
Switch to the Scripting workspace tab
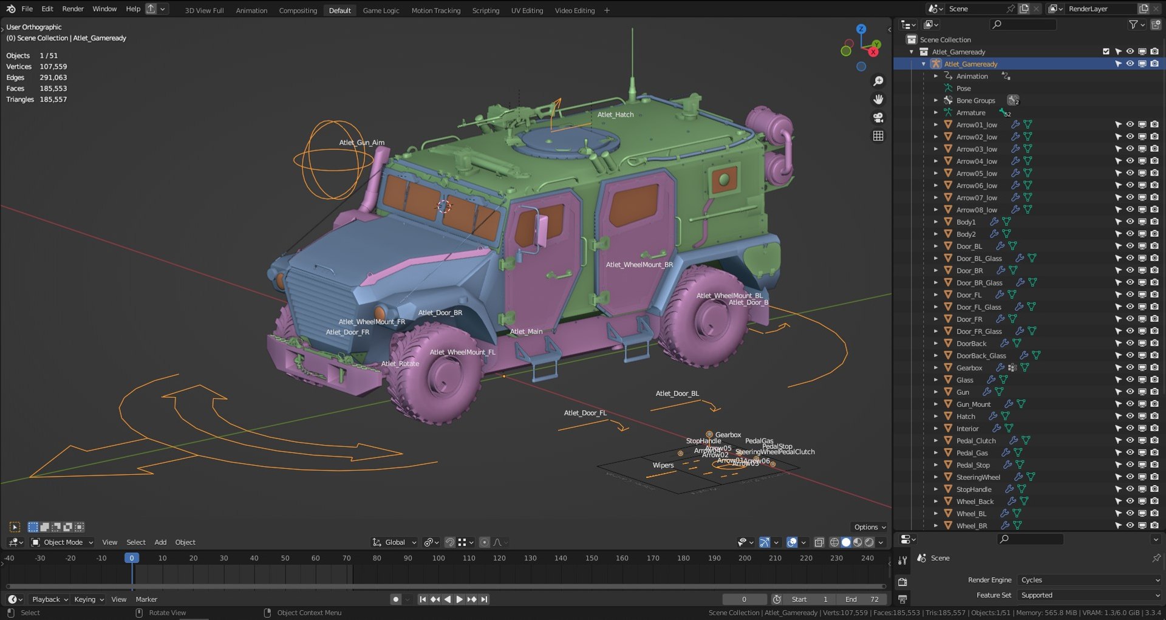486,10
